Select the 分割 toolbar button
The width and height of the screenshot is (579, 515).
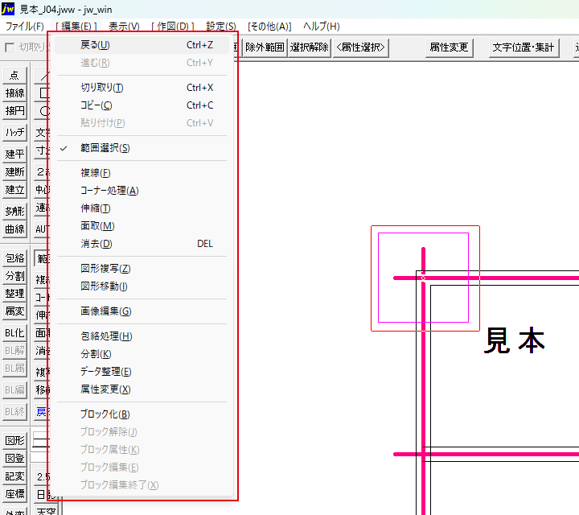[14, 276]
